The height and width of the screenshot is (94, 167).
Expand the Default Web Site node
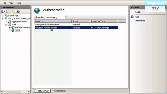point(10,28)
